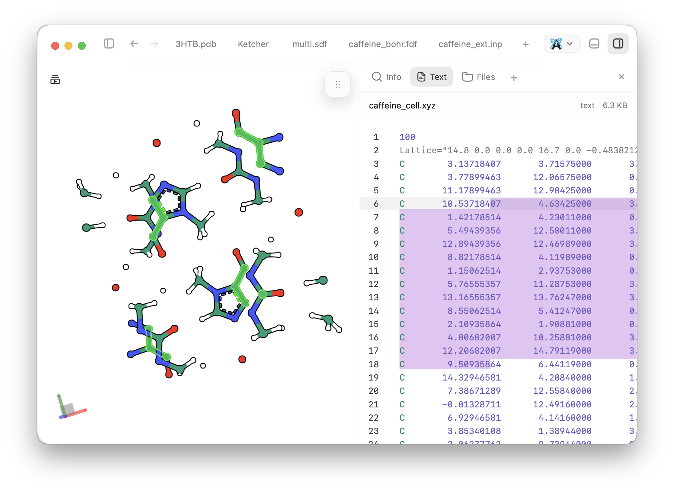Screen dimensions: 674x493
Task: Toggle the right side panel
Action: coord(618,44)
